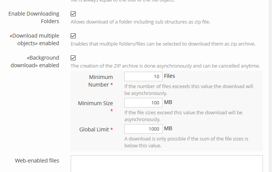Click help text about sum of file sizes

(x=186, y=142)
